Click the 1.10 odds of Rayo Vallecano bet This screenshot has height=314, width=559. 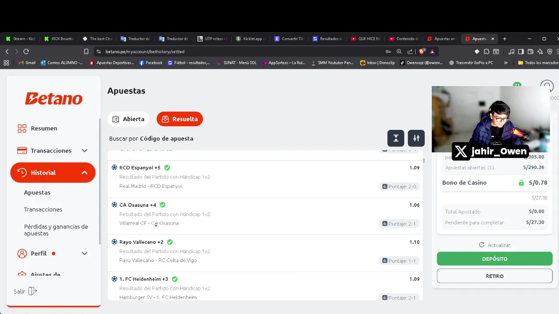tap(414, 242)
